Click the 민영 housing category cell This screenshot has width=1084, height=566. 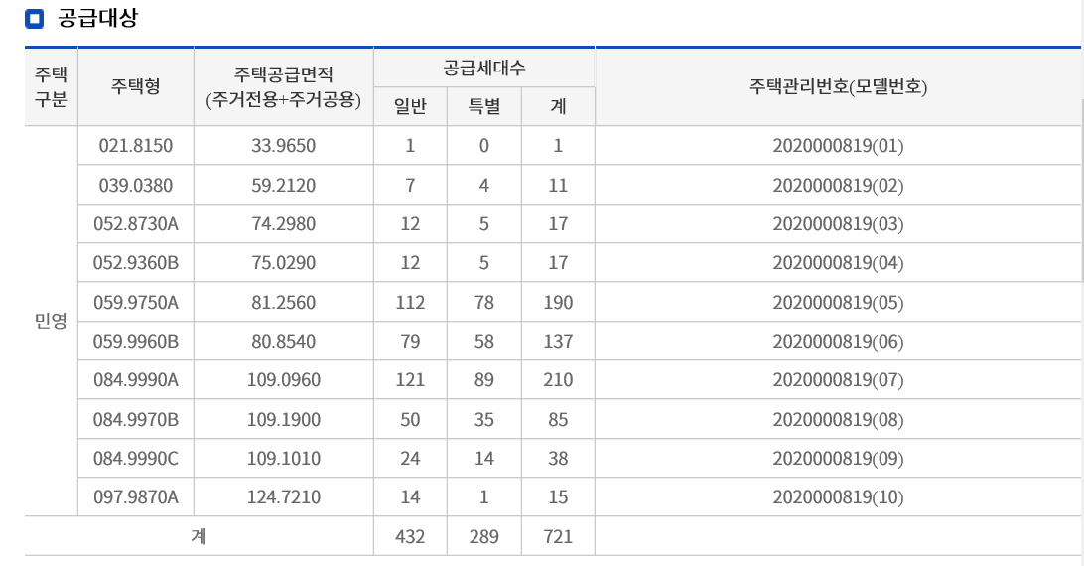tap(52, 321)
